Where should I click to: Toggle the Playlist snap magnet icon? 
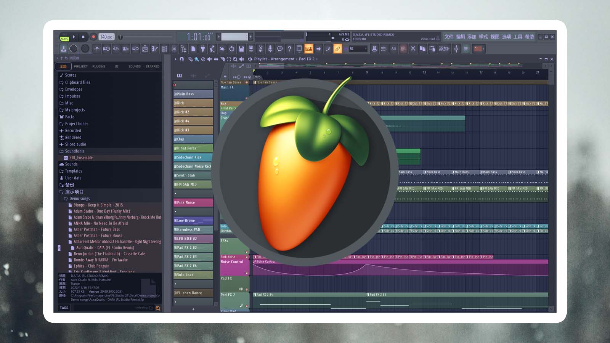(182, 59)
